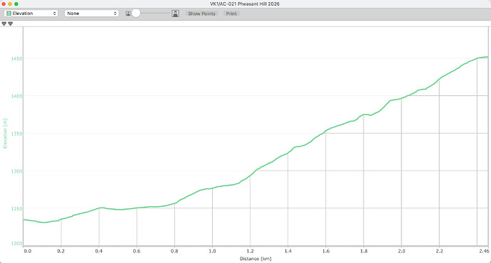Click the 0.0 distance axis label
Viewport: 491px width, 263px height.
27,251
